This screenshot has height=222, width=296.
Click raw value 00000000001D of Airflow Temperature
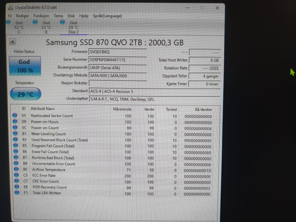pos(197,171)
